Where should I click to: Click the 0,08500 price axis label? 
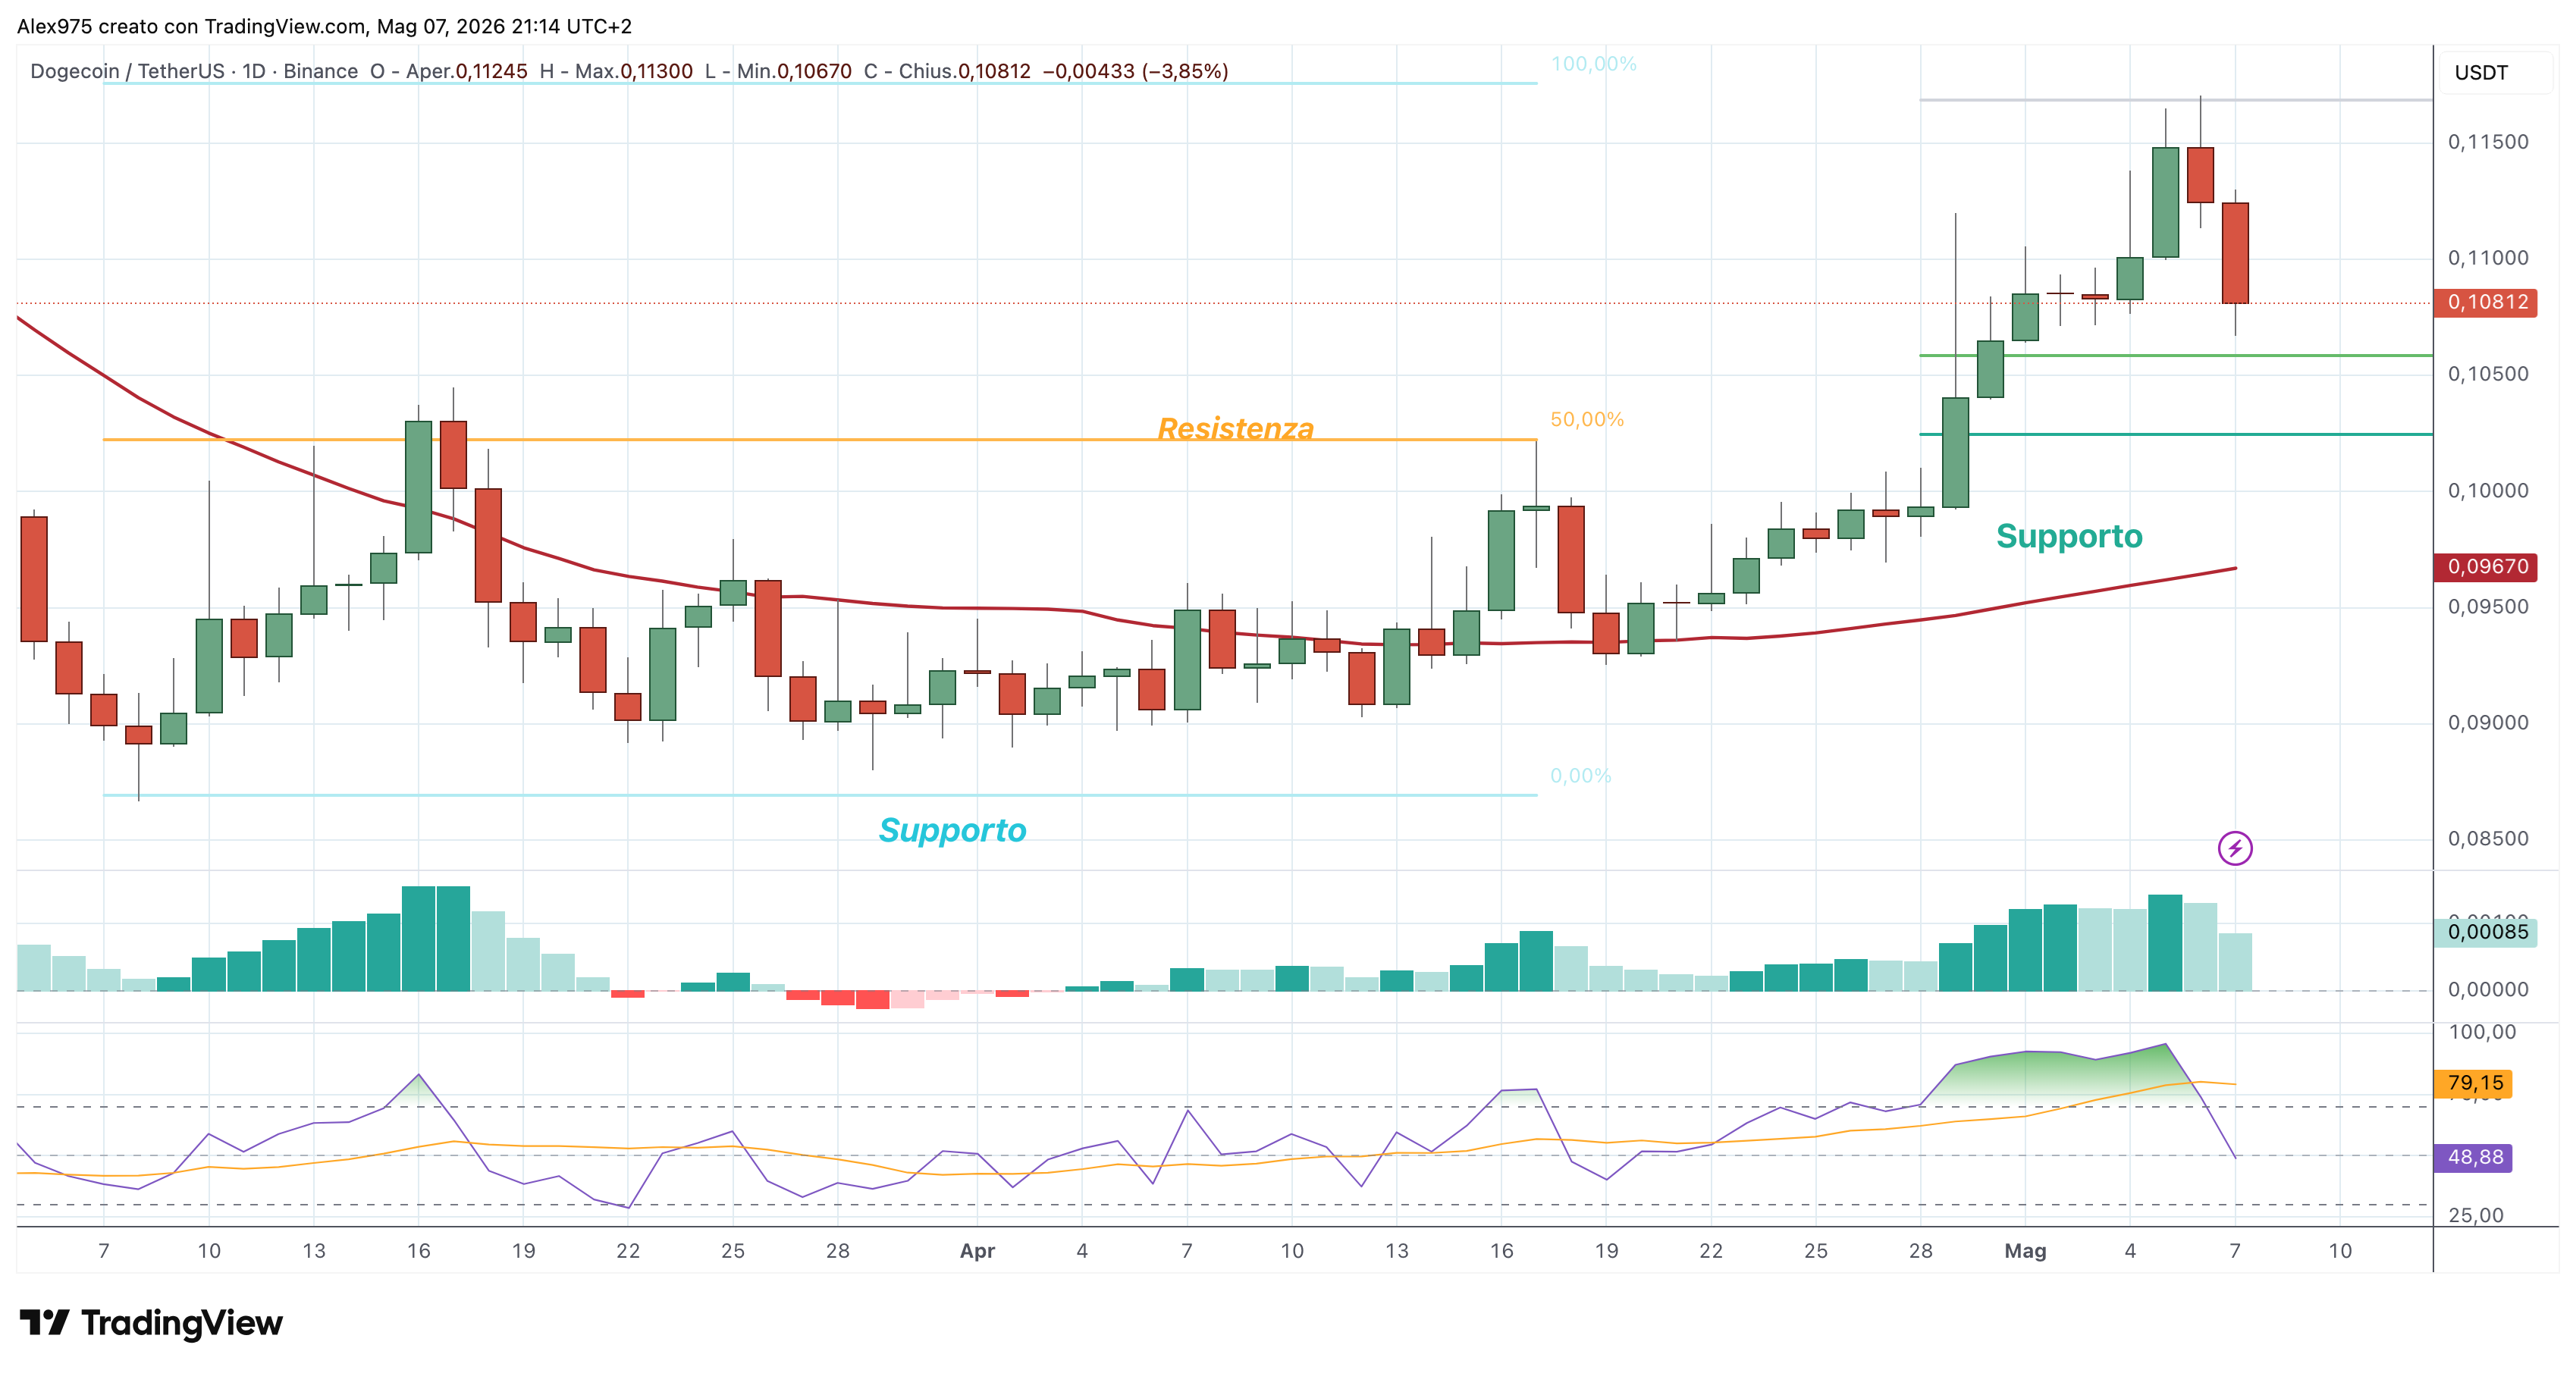(2488, 838)
